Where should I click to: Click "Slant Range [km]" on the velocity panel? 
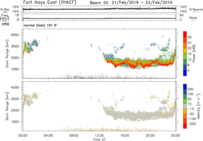[7, 106]
